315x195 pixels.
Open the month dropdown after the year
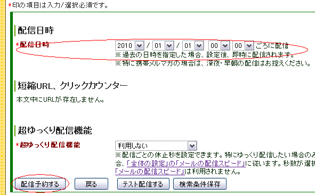pos(163,46)
